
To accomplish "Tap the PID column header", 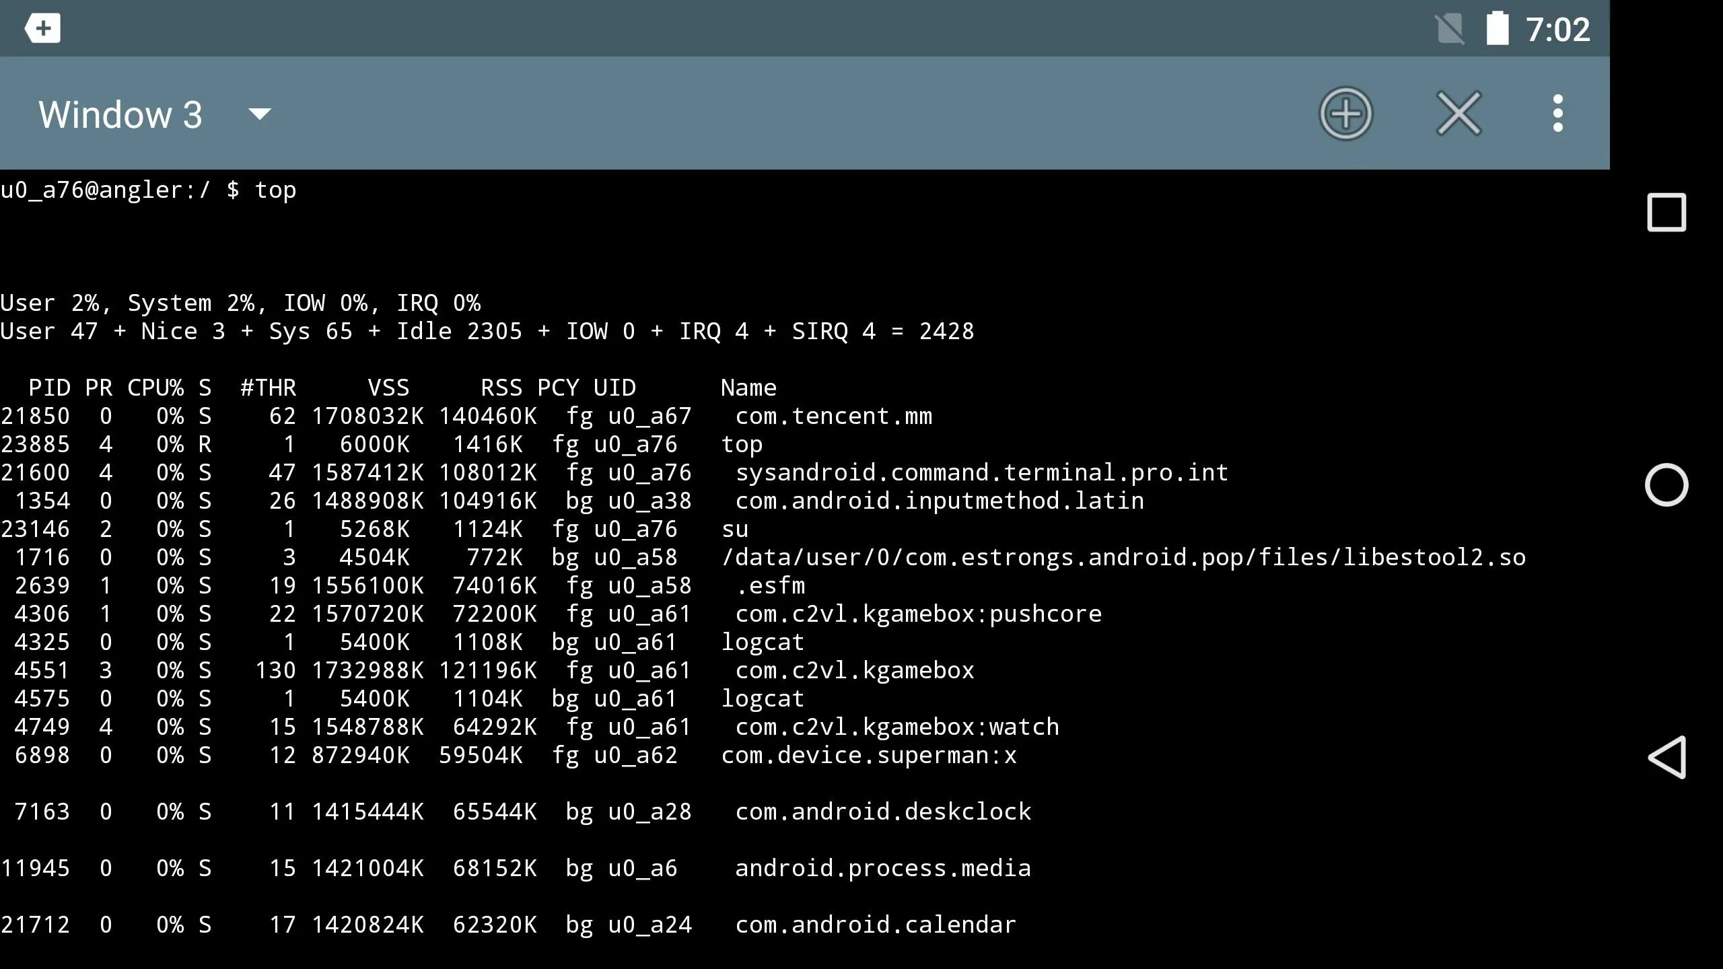I will 48,388.
